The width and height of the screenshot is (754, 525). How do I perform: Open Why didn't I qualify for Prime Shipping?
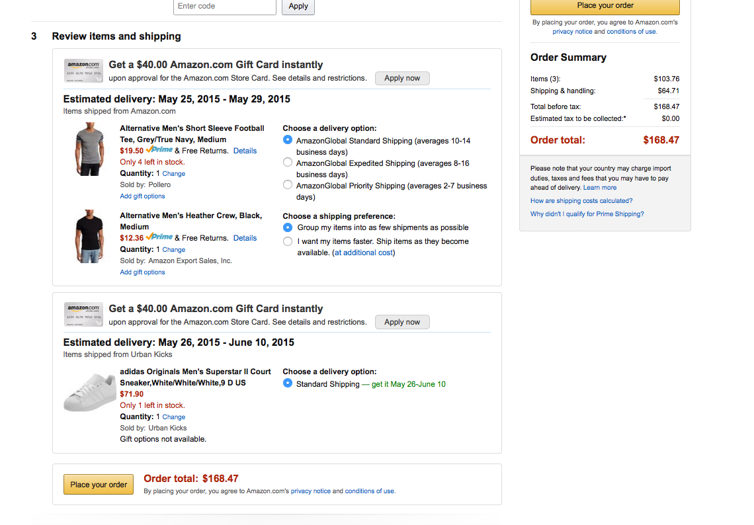[x=587, y=214]
